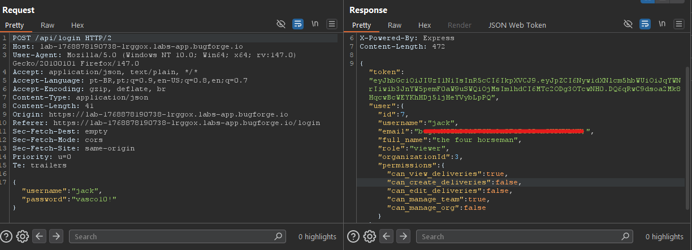
Task: Go to next match in Request search
Action: [x=56, y=236]
